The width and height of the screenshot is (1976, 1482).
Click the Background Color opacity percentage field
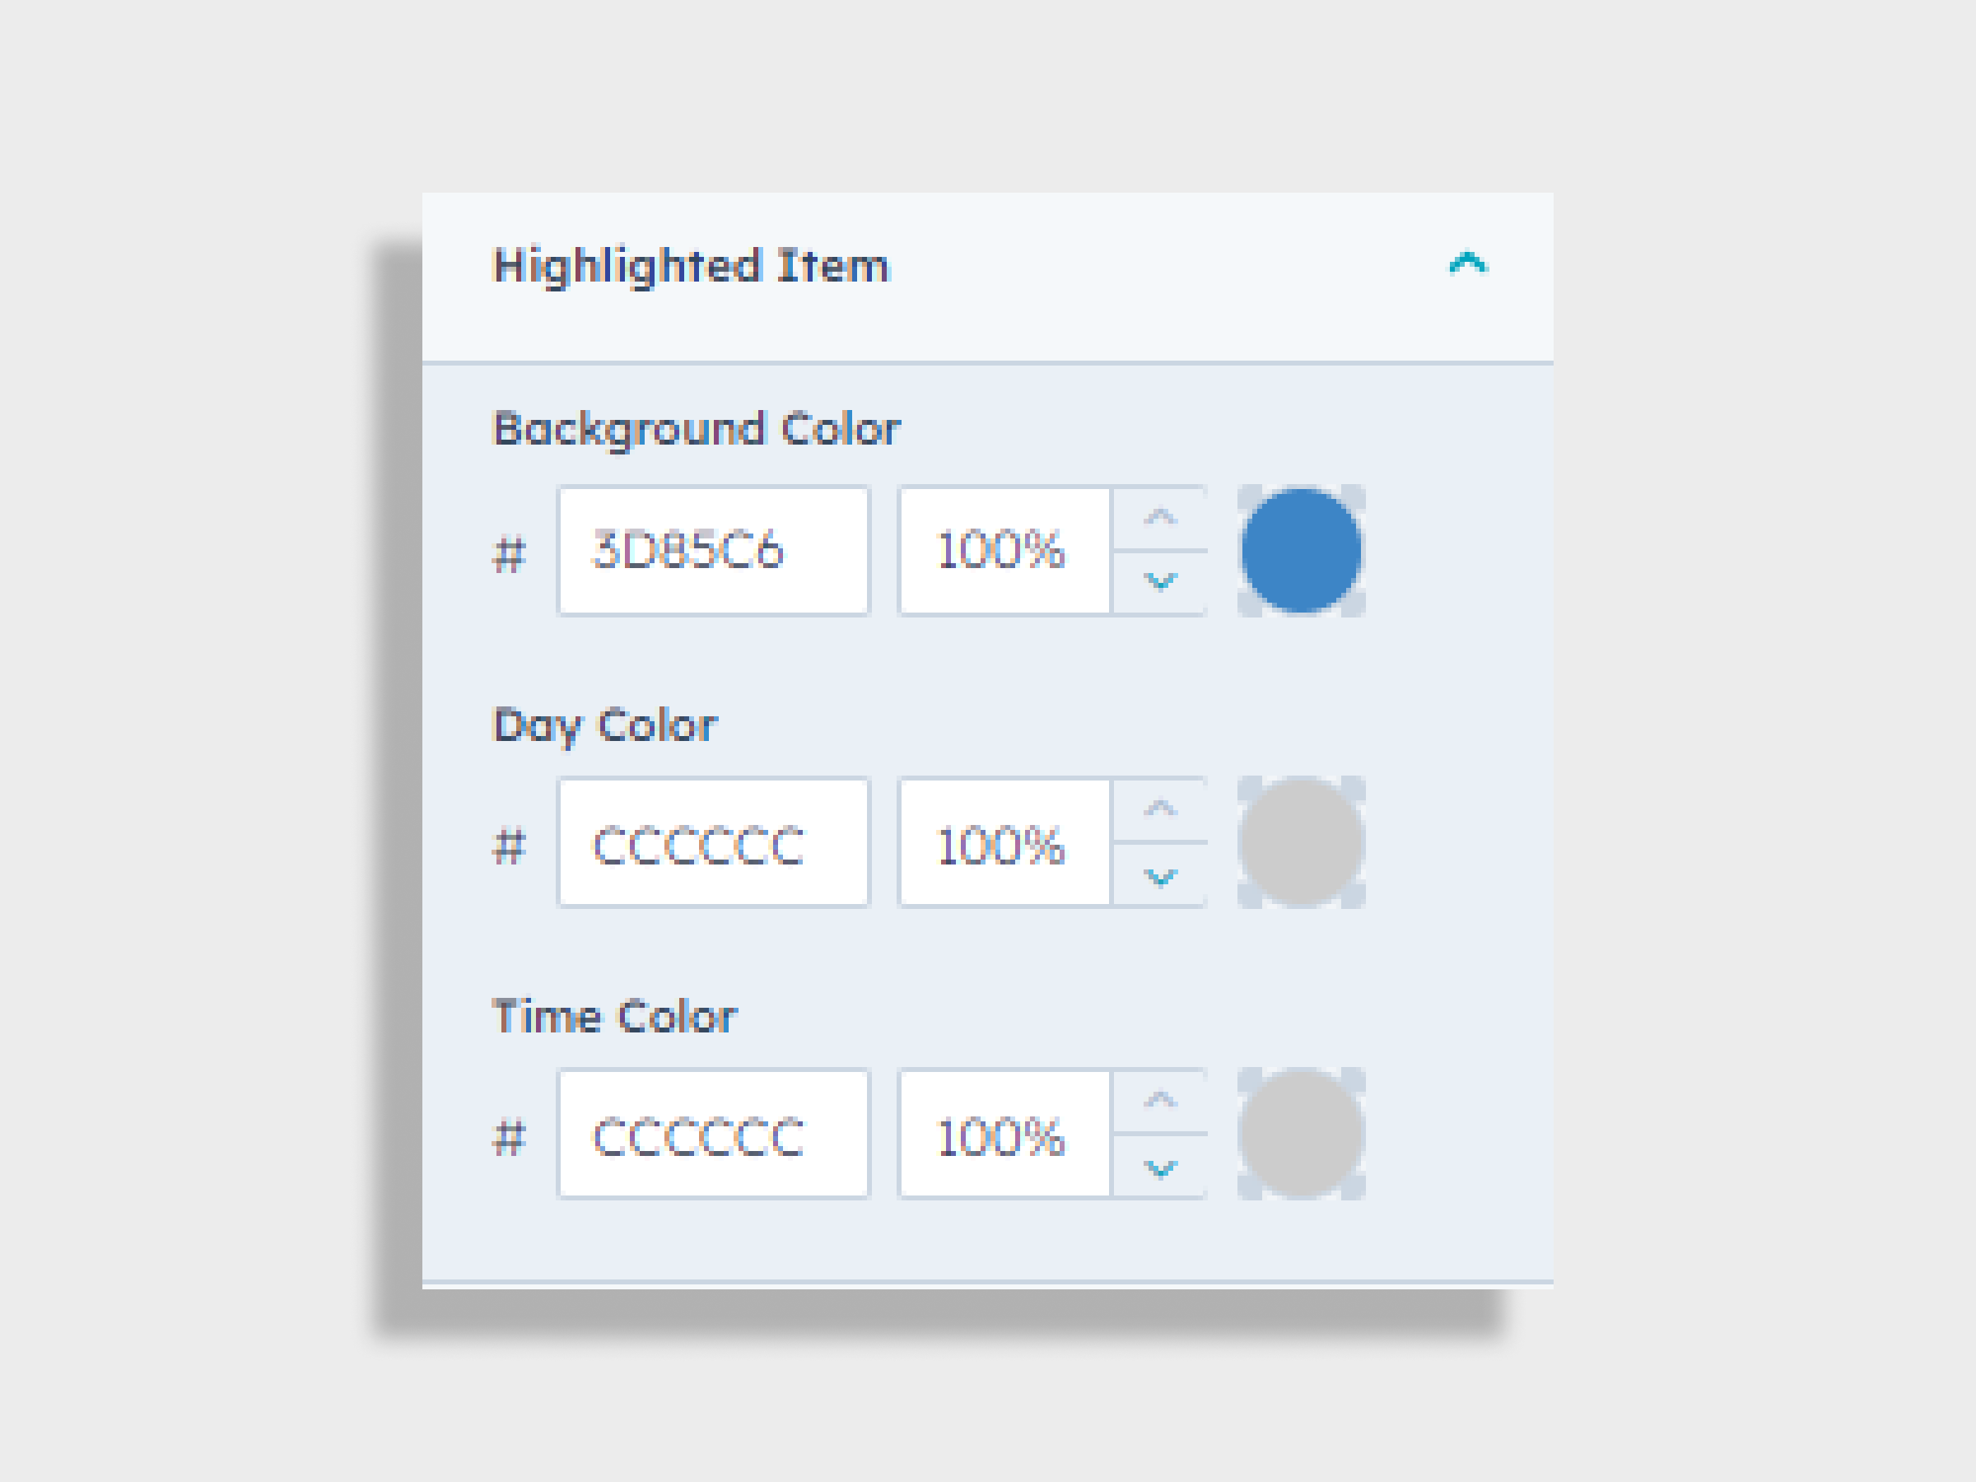point(1000,550)
